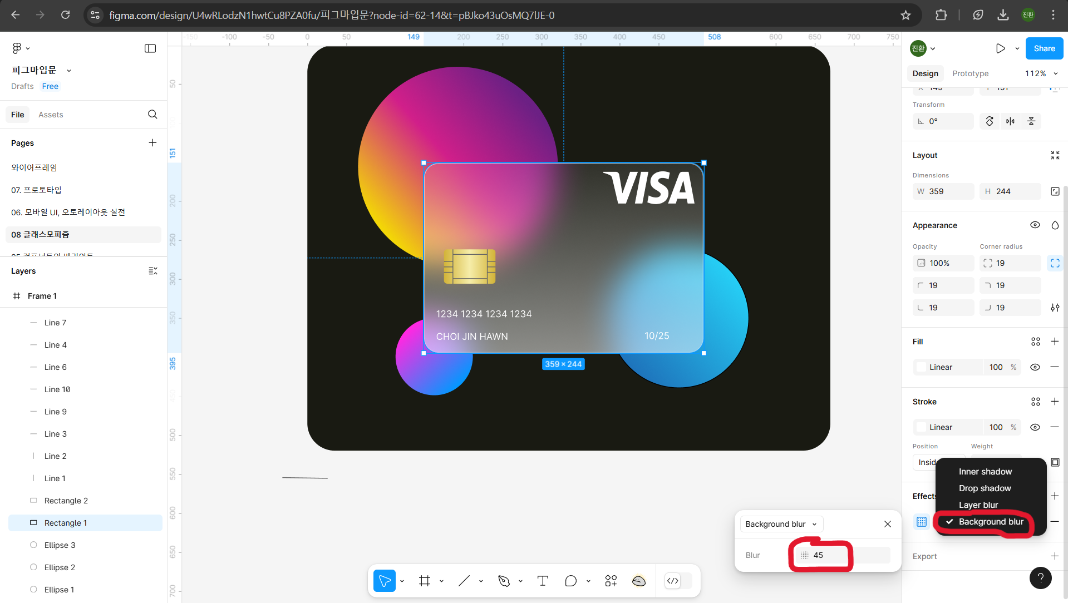Screen dimensions: 1068x603
Task: Open the Figma main menu icon
Action: [x=17, y=48]
